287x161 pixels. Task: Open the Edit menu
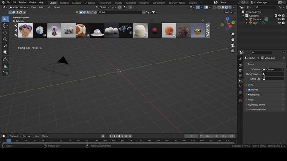point(14,2)
